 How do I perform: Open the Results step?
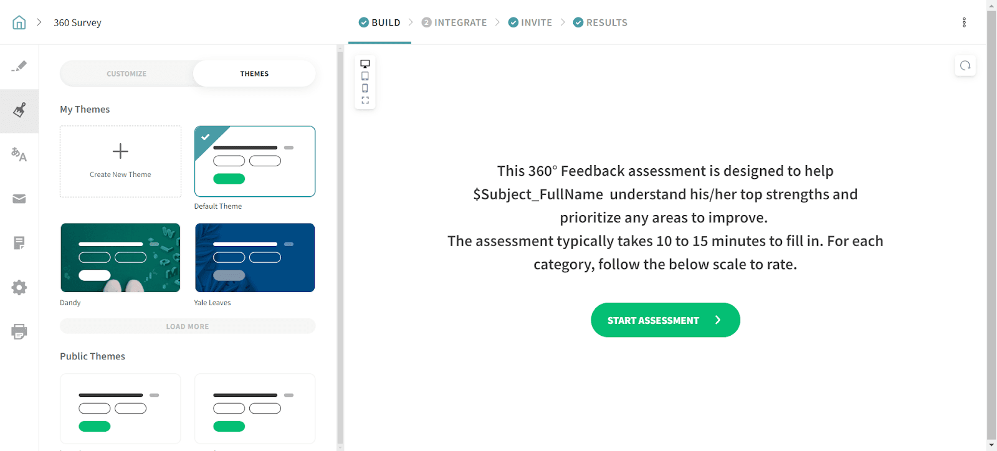click(x=600, y=22)
